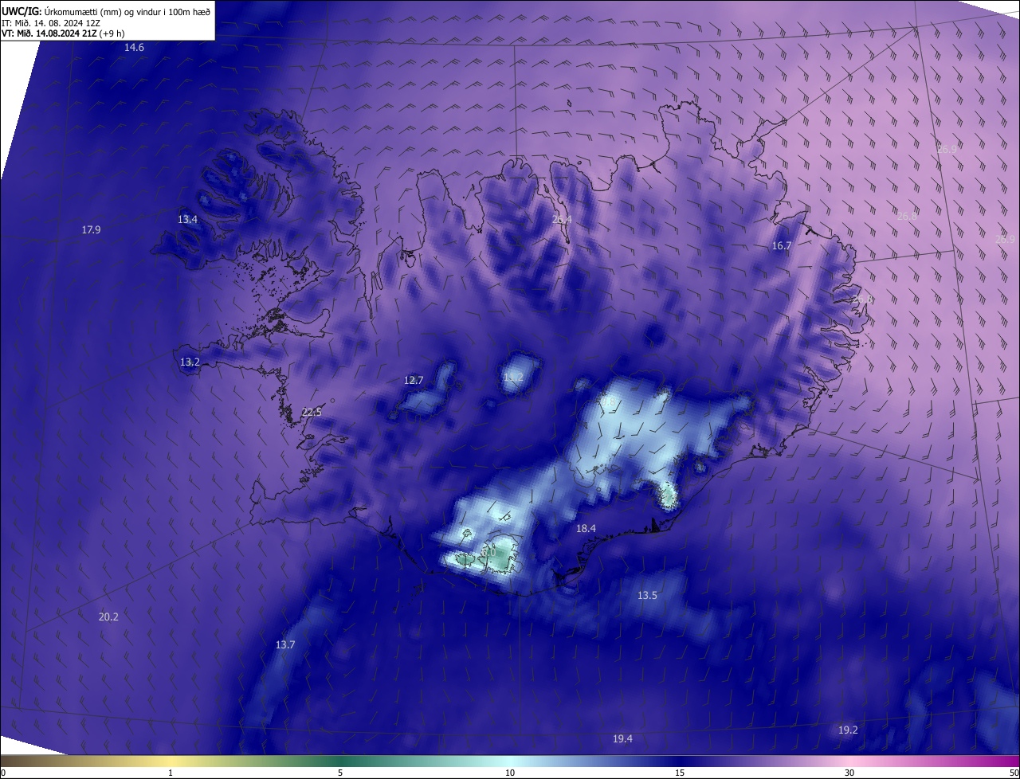Click the 13.2 value label
This screenshot has height=779, width=1020.
190,362
